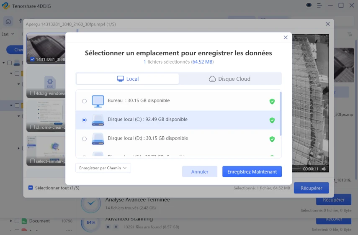Click the Analyse Avancée Terminée checkmark circle

pos(91,203)
